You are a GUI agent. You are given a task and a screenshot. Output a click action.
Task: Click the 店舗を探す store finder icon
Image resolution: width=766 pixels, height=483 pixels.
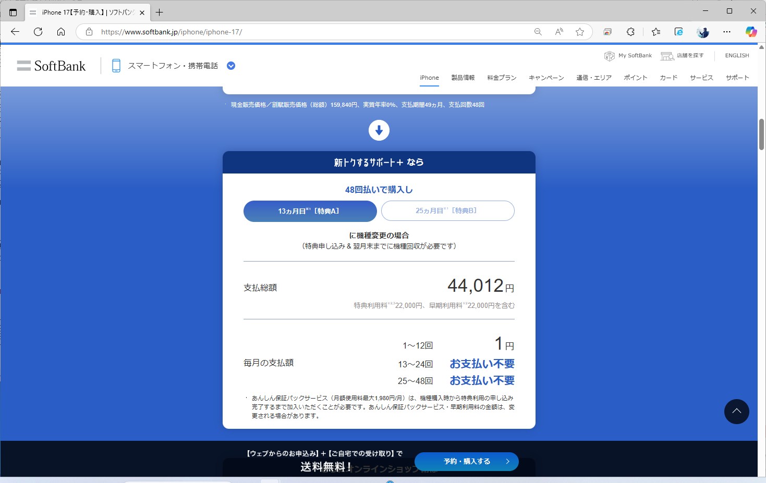(667, 55)
